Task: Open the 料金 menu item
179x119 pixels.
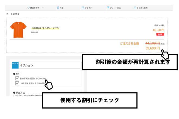Action: click(x=62, y=8)
